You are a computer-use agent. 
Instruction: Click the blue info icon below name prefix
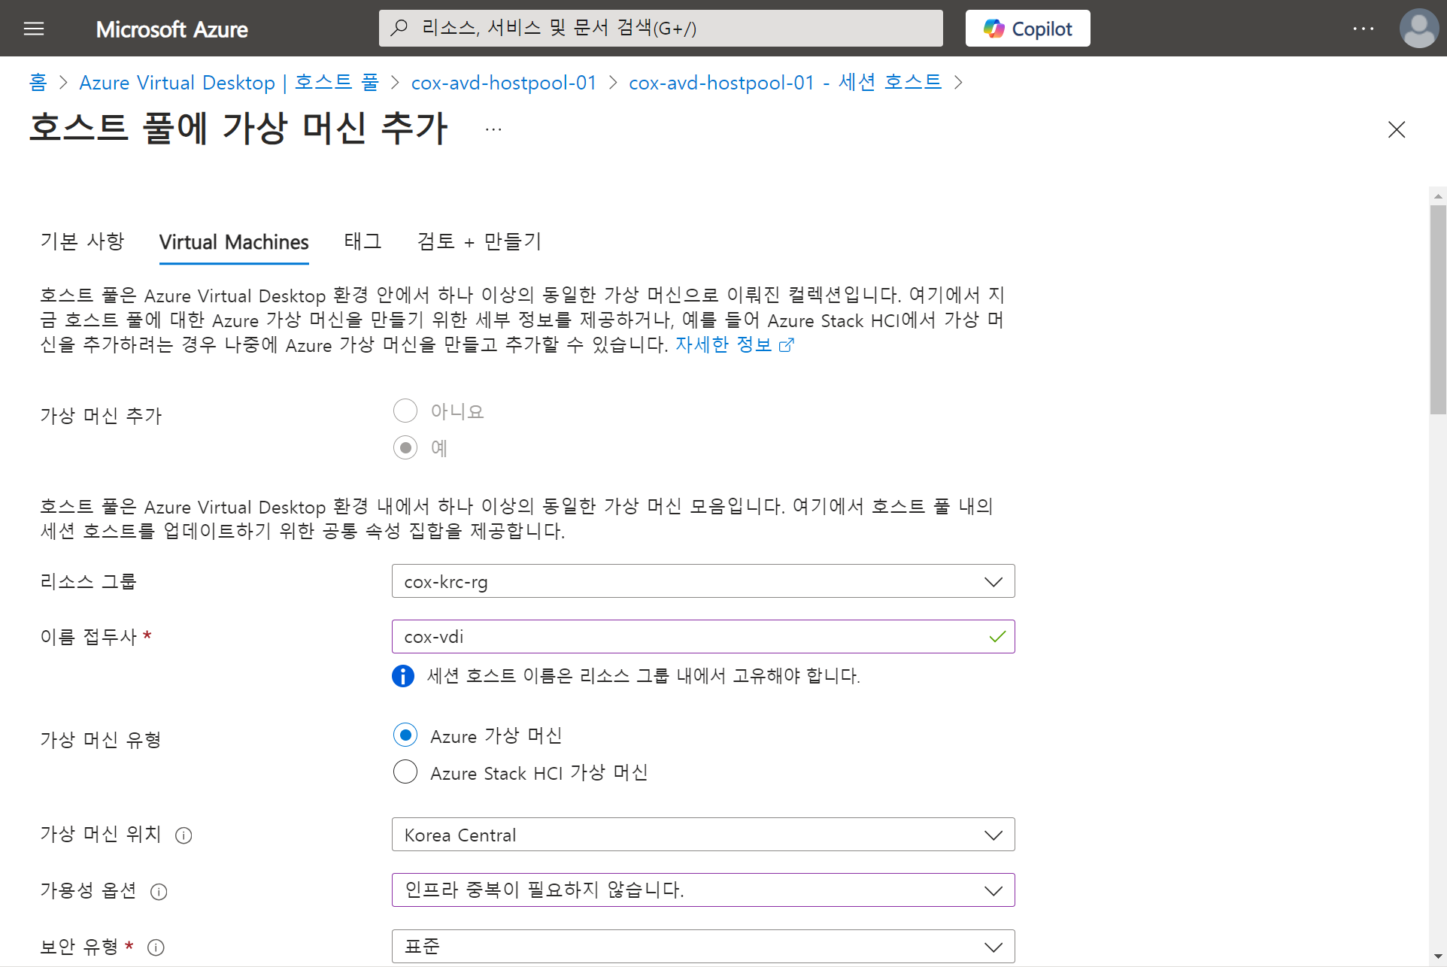tap(403, 676)
